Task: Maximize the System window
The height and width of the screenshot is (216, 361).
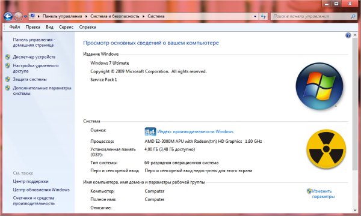Action: click(x=336, y=4)
